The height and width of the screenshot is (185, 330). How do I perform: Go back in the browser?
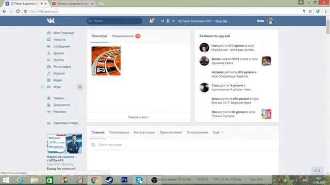pyautogui.click(x=5, y=11)
